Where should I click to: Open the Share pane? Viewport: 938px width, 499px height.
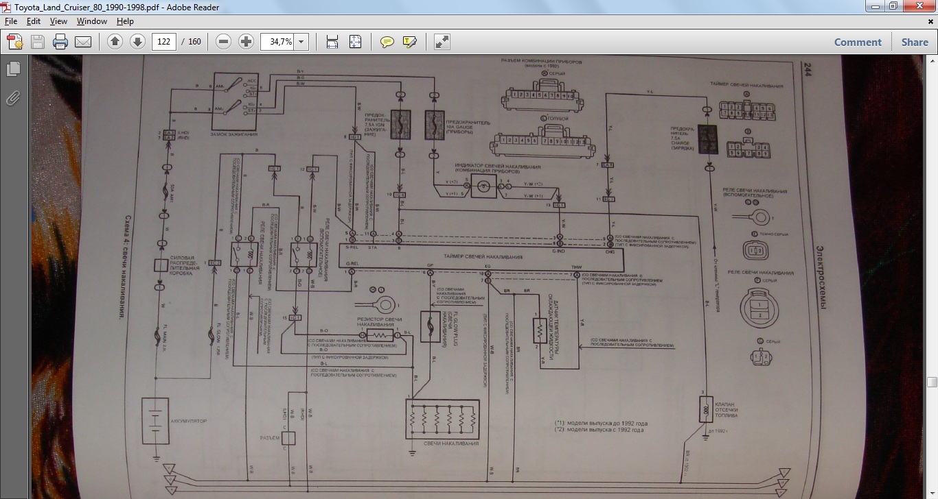[915, 42]
